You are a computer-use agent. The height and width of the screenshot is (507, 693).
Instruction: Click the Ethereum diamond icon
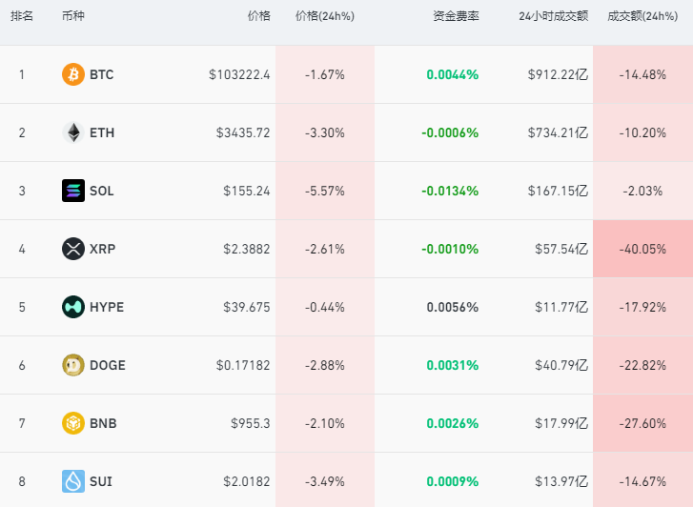73,132
